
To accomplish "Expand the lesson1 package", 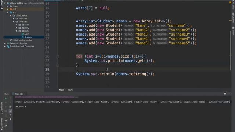I will (x=16, y=25).
